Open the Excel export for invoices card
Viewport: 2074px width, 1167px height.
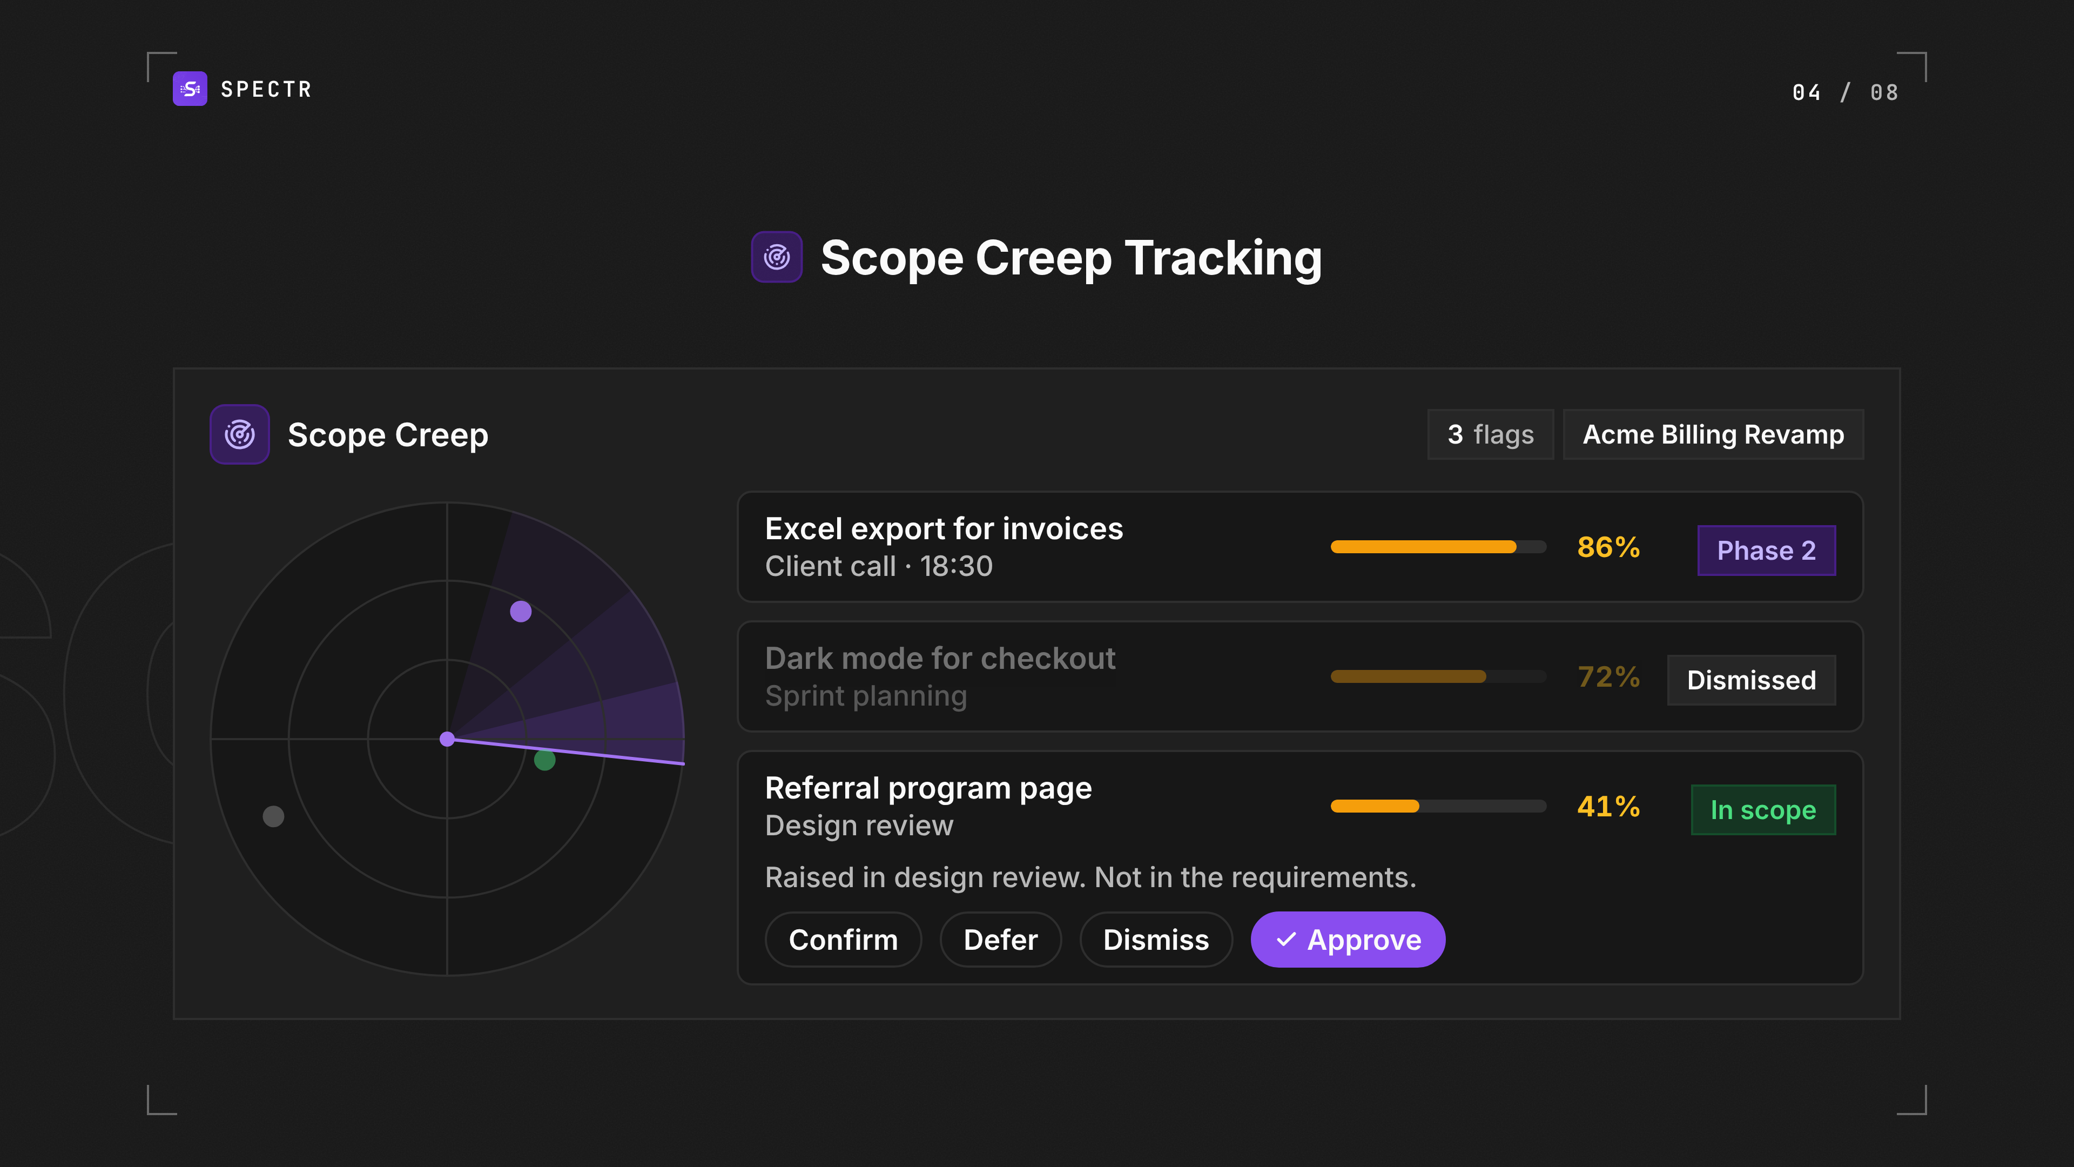[x=1299, y=547]
